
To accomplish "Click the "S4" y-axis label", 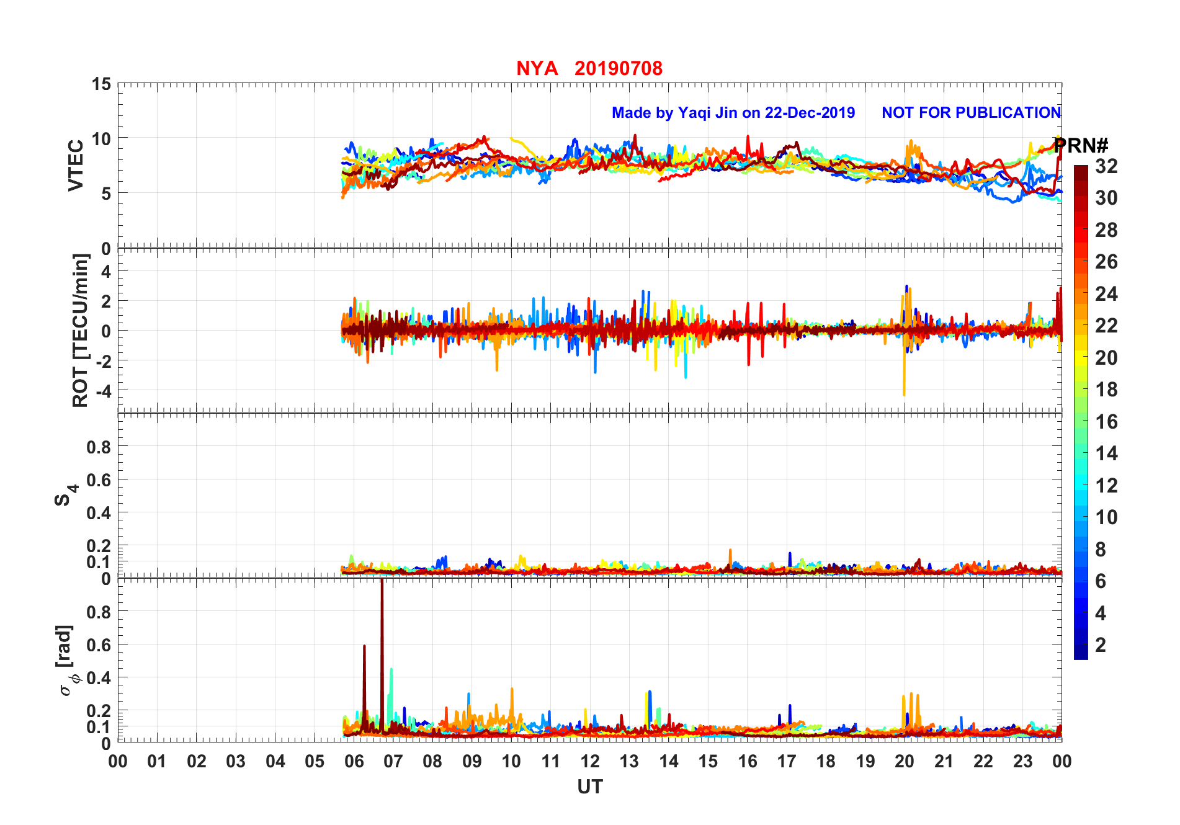I will (66, 495).
